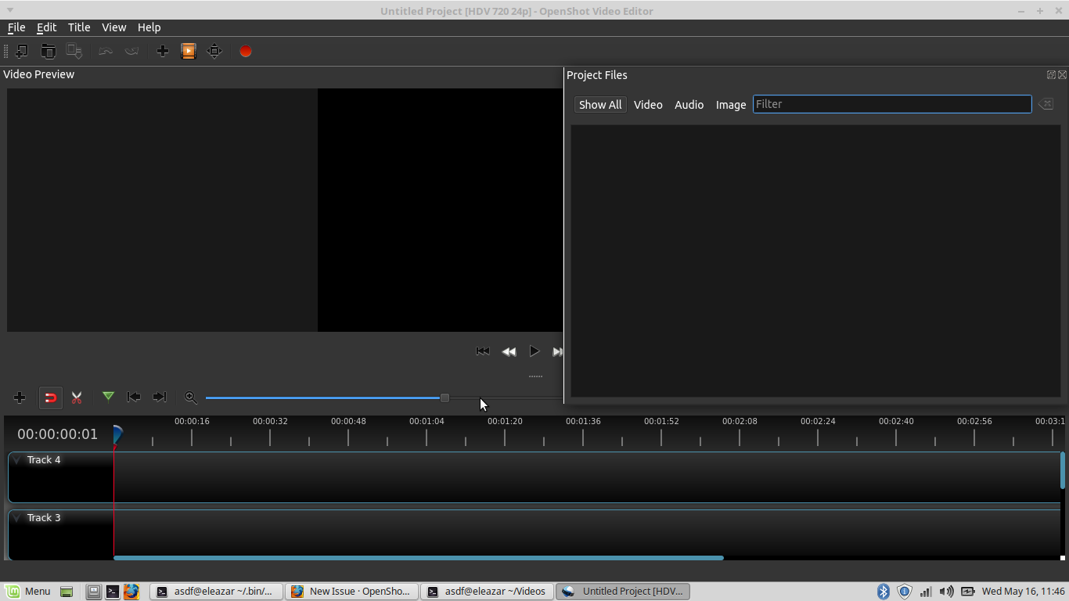1069x601 pixels.
Task: Float the Project Files panel
Action: tap(1051, 75)
